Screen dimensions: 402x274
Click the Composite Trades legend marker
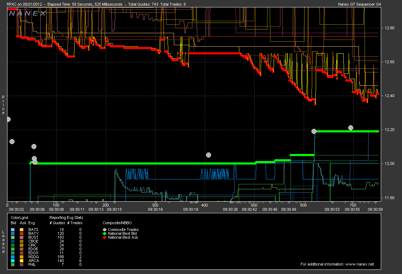(105, 230)
